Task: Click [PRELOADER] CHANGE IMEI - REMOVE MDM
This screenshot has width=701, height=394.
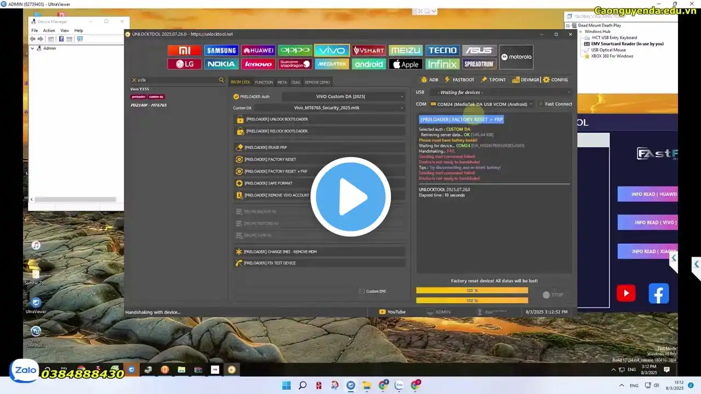Action: coord(320,252)
